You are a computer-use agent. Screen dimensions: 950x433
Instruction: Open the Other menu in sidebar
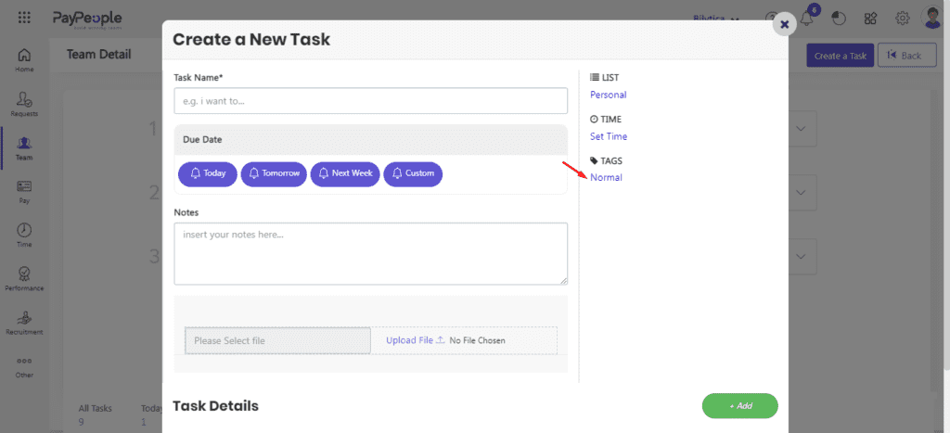24,367
